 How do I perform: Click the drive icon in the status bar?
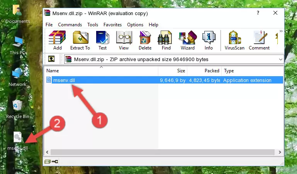(x=48, y=162)
